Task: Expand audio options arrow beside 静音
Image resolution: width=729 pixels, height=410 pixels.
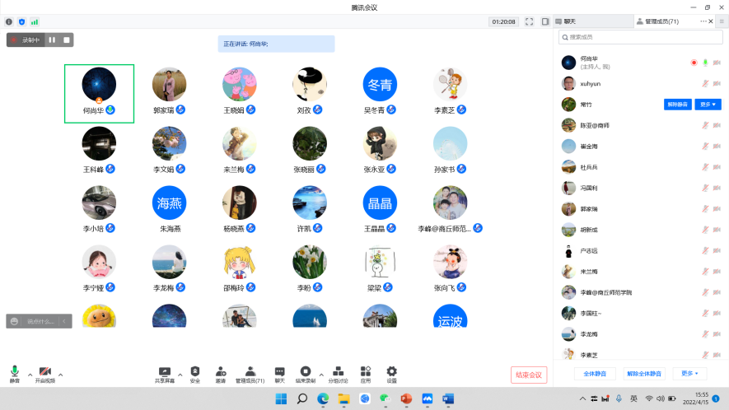Action: click(30, 374)
